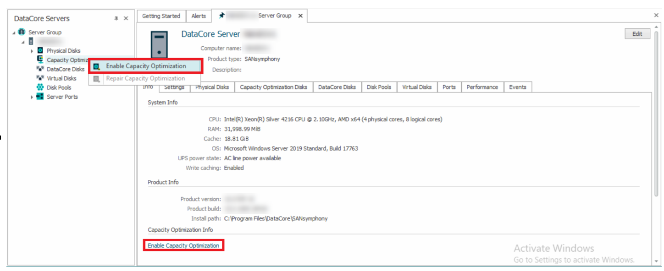Viewport: 664px width, 271px height.
Task: Click the Disk Pools tree icon
Action: tap(40, 87)
